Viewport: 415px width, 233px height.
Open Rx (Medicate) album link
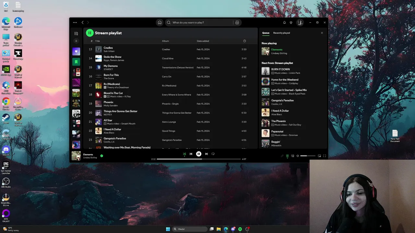pos(169,86)
